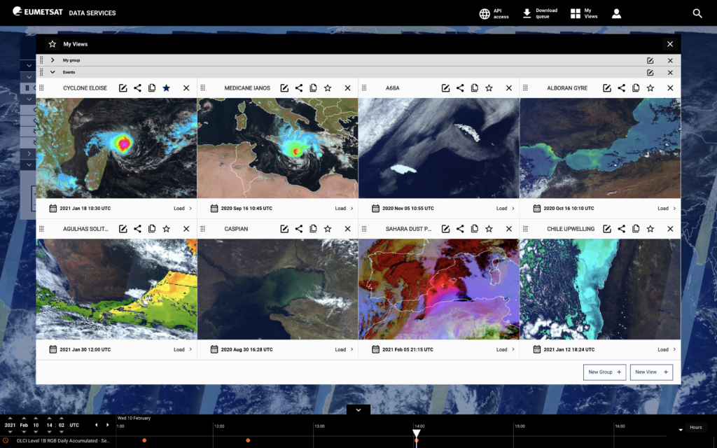Share the Medicane Ianos view
717x448 pixels.
299,88
